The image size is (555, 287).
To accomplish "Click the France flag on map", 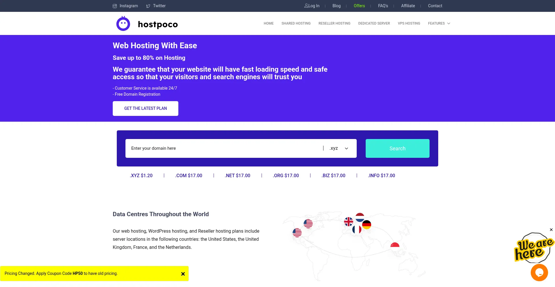I will click(357, 230).
